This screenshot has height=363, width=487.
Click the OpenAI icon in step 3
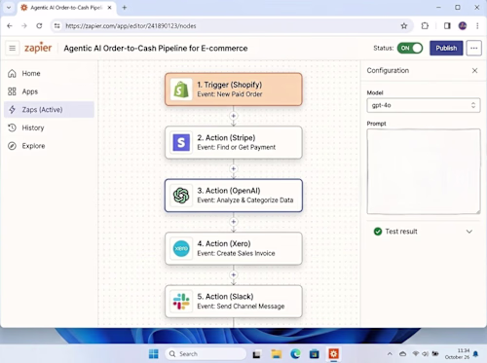click(x=181, y=196)
